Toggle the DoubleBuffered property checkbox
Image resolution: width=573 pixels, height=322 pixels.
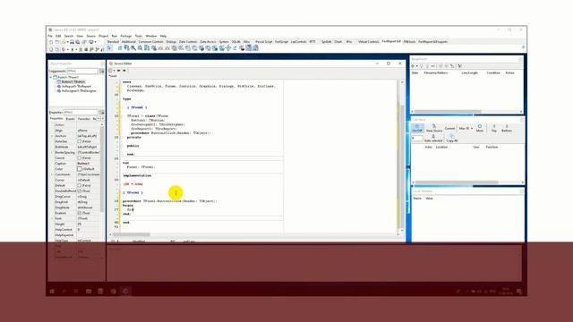tap(80, 191)
